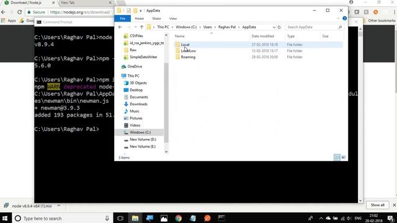
Task: Expand the address bar history dropdown
Action: [x=274, y=27]
